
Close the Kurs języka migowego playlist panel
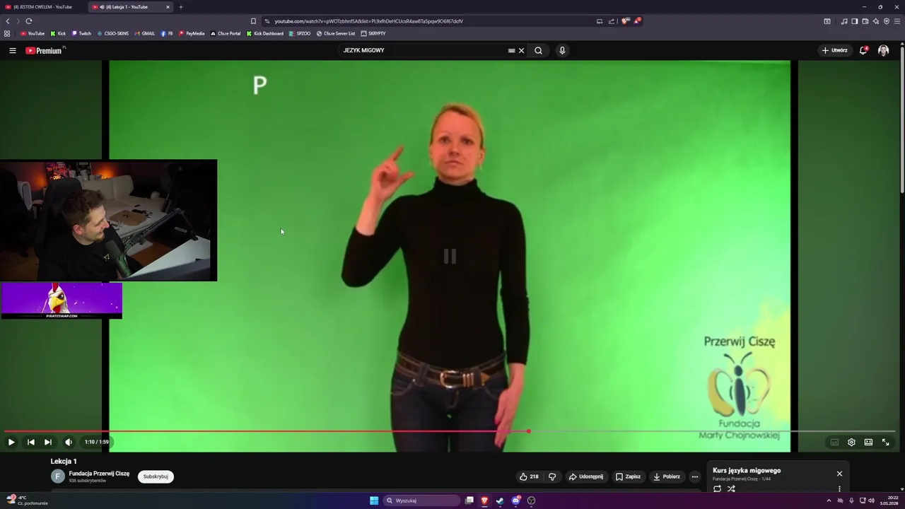point(839,474)
